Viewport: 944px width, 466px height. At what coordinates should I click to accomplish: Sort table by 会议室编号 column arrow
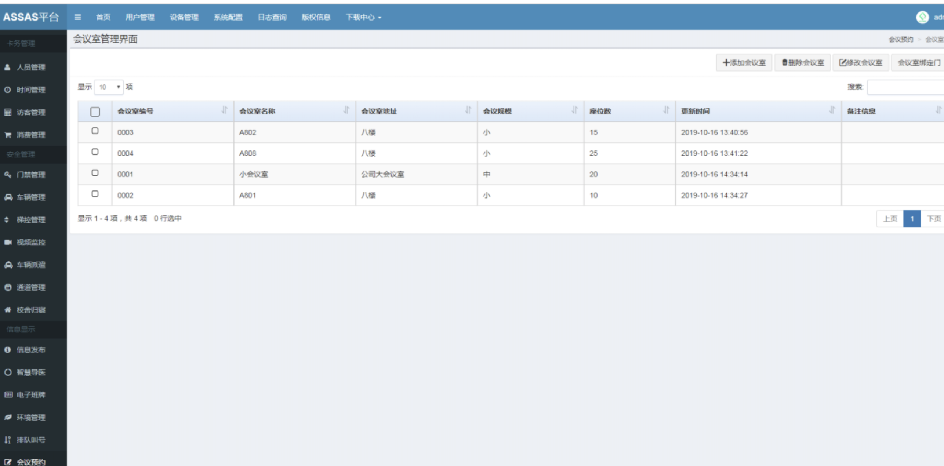225,110
